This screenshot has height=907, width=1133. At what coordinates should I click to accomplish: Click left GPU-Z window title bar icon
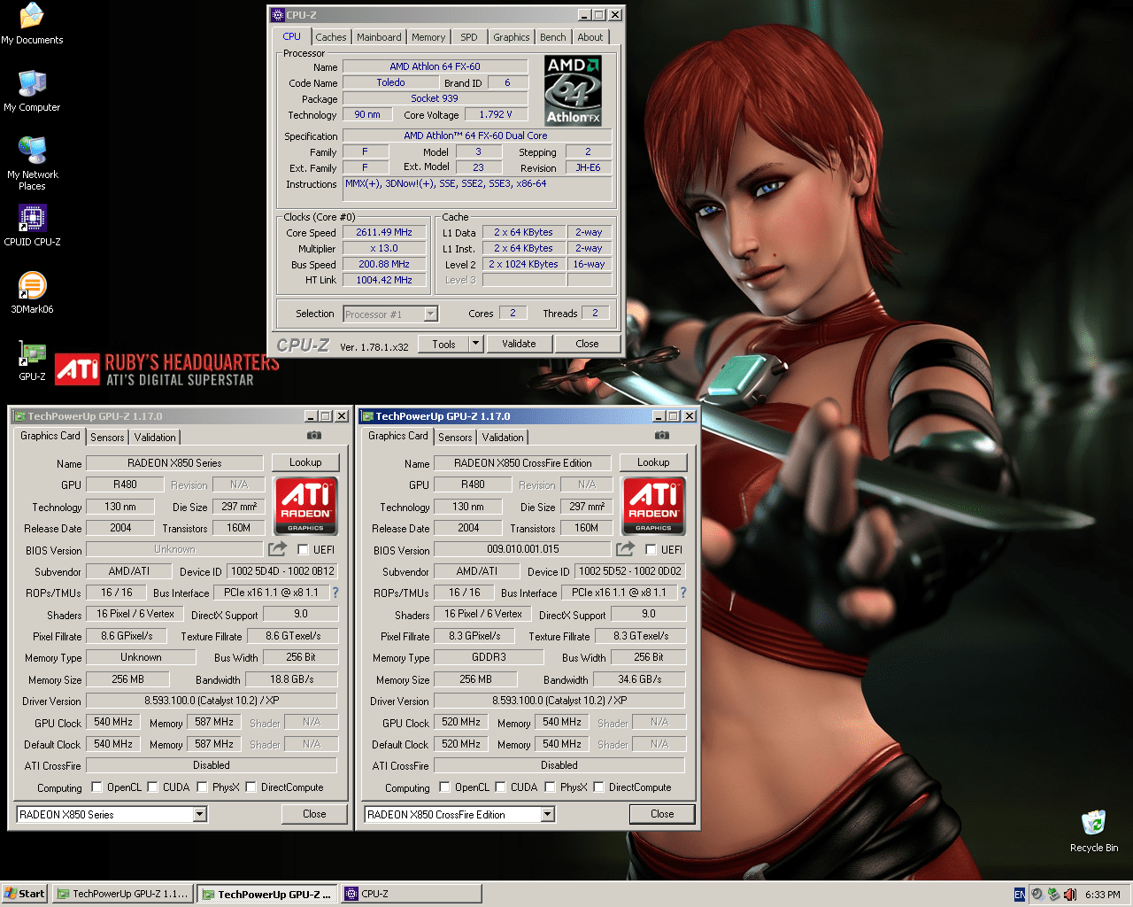click(x=19, y=416)
